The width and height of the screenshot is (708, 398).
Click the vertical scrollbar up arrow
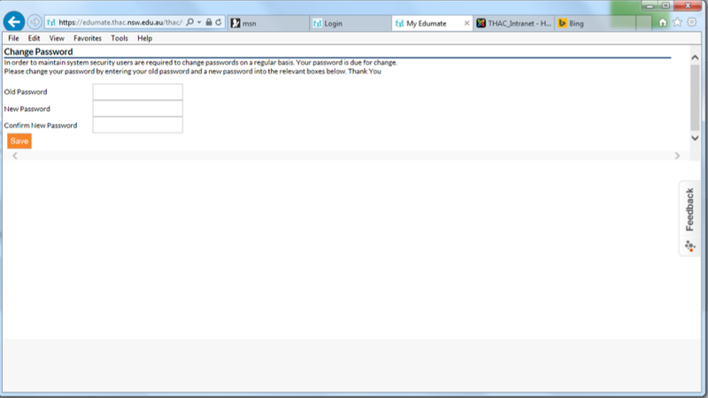pos(695,57)
